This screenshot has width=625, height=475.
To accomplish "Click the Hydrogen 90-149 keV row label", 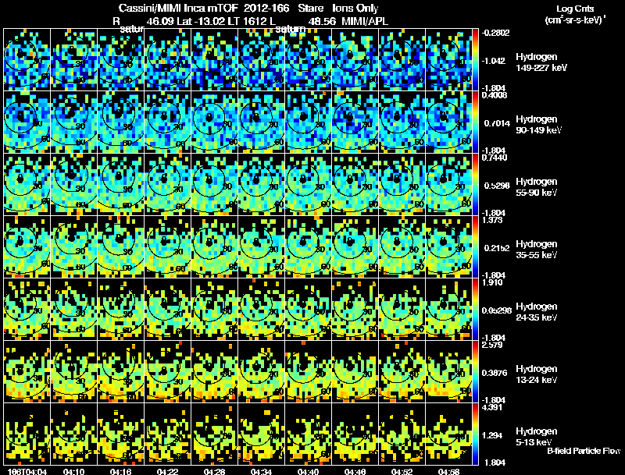I will click(538, 125).
